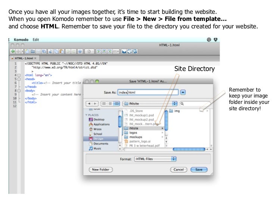This screenshot has width=272, height=204.
Task: Click INI_mockup1.psd file
Action: pyautogui.click(x=144, y=115)
